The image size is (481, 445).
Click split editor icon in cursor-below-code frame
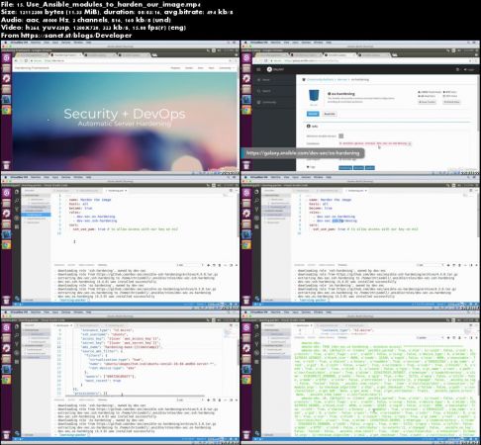231,191
